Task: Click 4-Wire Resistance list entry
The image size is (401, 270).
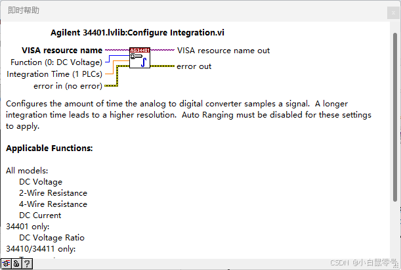Action: tap(53, 204)
